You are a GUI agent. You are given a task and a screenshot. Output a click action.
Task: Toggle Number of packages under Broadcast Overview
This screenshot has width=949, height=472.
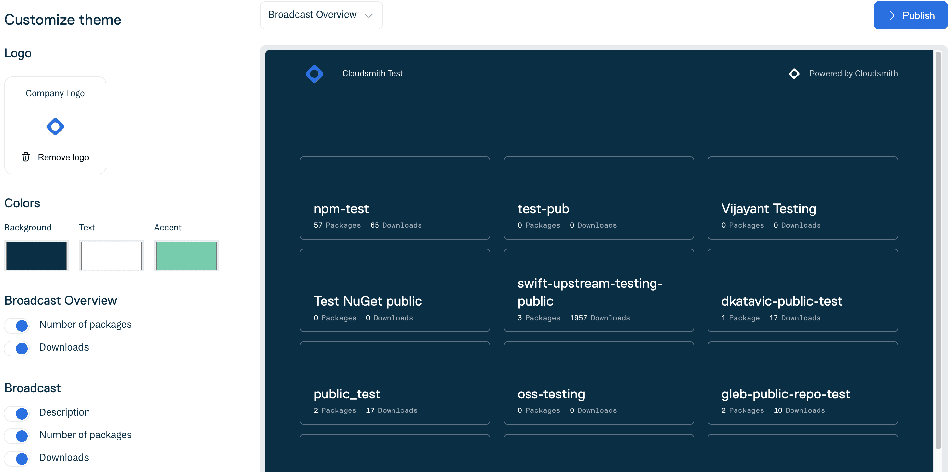17,325
